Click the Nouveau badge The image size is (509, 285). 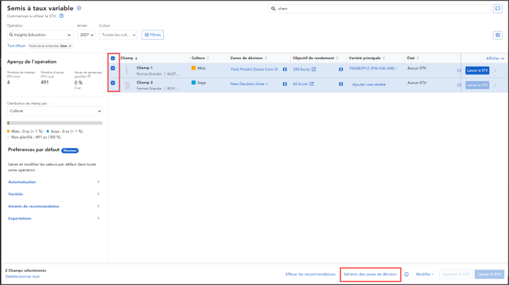(x=70, y=150)
